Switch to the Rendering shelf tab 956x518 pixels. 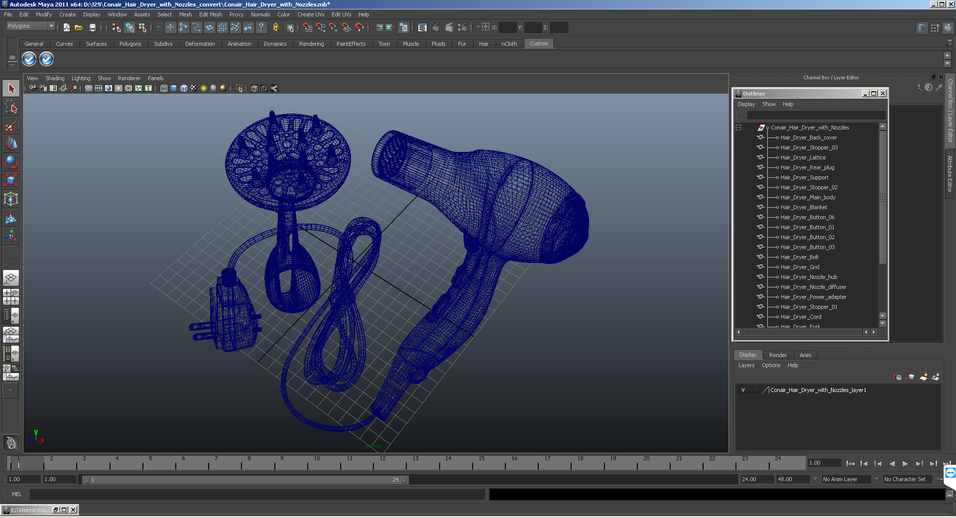tap(311, 44)
